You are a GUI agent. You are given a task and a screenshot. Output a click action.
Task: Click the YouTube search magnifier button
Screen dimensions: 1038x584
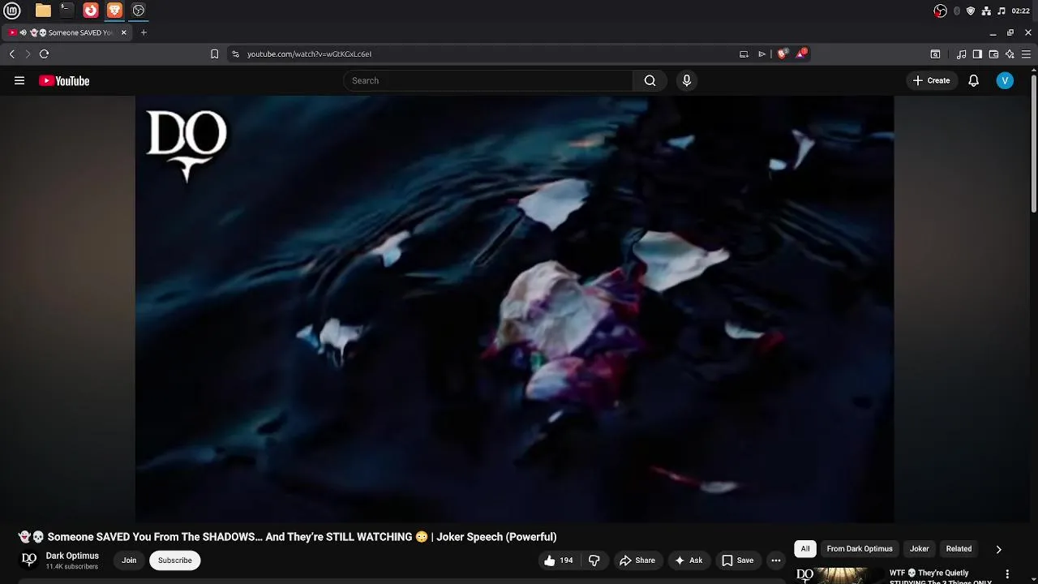(650, 80)
